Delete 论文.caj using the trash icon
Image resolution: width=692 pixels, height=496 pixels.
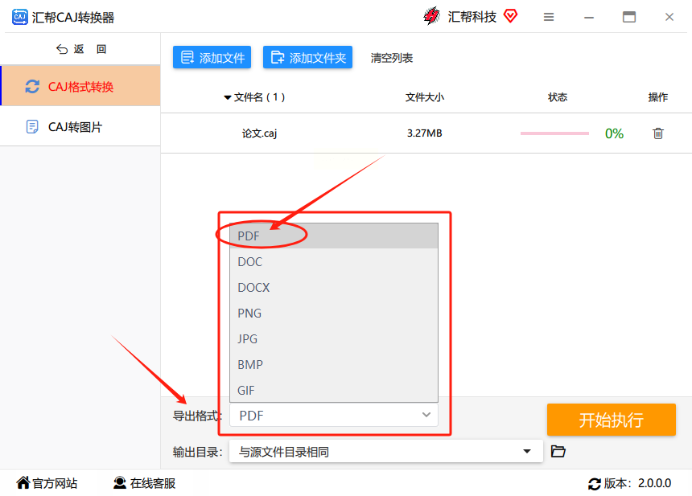[x=658, y=133]
